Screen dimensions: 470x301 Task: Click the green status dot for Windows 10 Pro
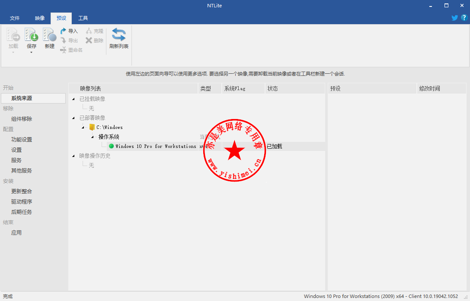pos(111,146)
